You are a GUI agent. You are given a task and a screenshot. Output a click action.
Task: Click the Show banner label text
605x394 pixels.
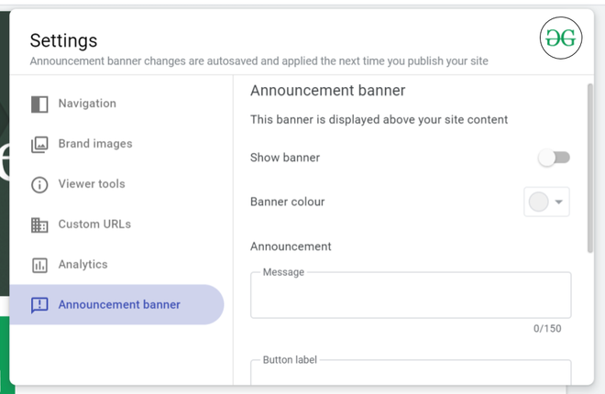click(x=285, y=158)
